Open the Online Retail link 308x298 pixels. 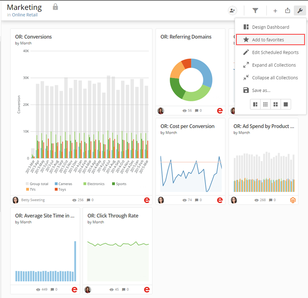(25, 15)
